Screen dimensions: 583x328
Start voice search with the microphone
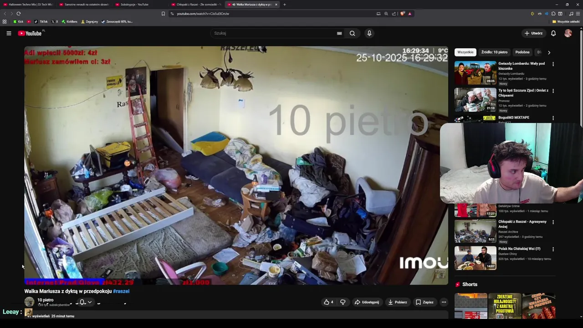click(369, 33)
